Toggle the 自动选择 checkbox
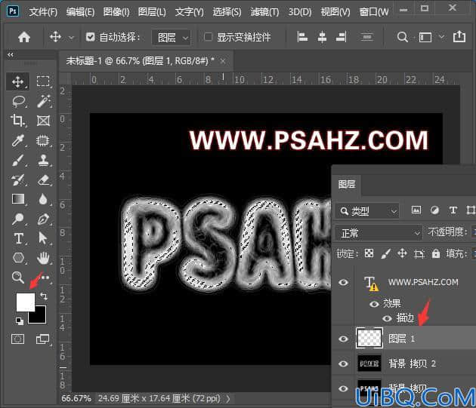Image resolution: width=476 pixels, height=408 pixels. point(90,37)
